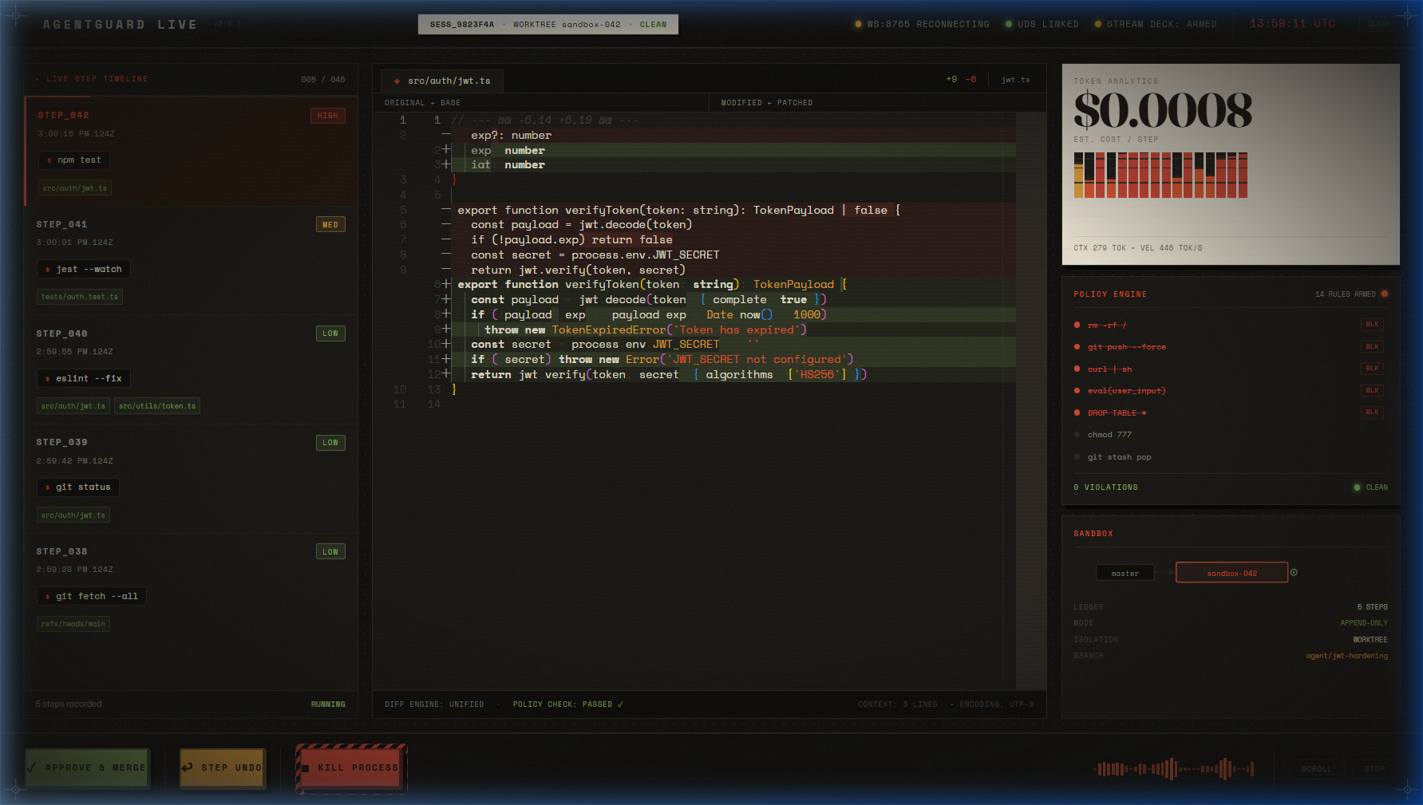
Task: Click the LOW risk badge on STEP_040
Action: (x=330, y=333)
